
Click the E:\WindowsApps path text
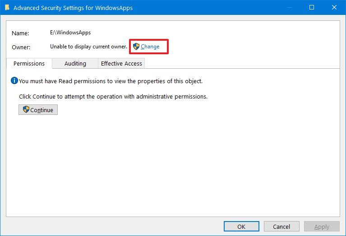[70, 33]
